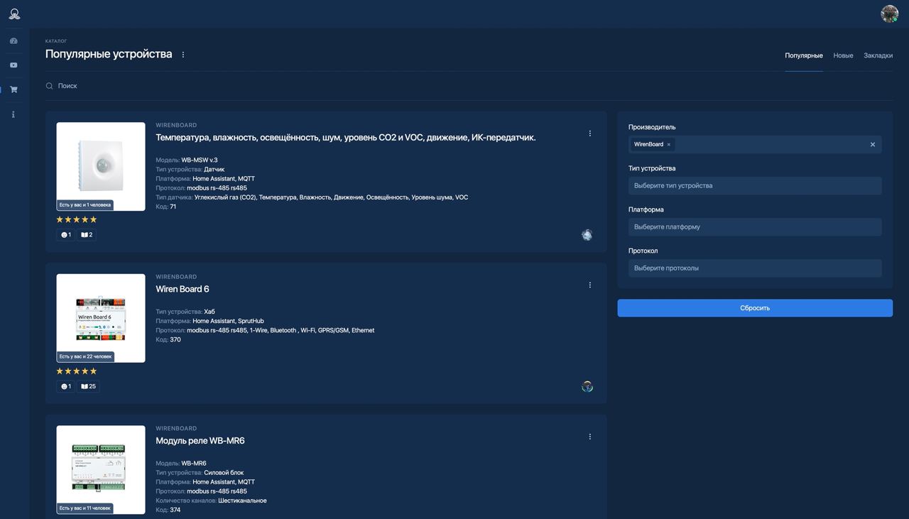This screenshot has width=909, height=519.
Task: Click the 'Тип датчика: Углекислый газ (CO2)…' line
Action: (x=312, y=197)
